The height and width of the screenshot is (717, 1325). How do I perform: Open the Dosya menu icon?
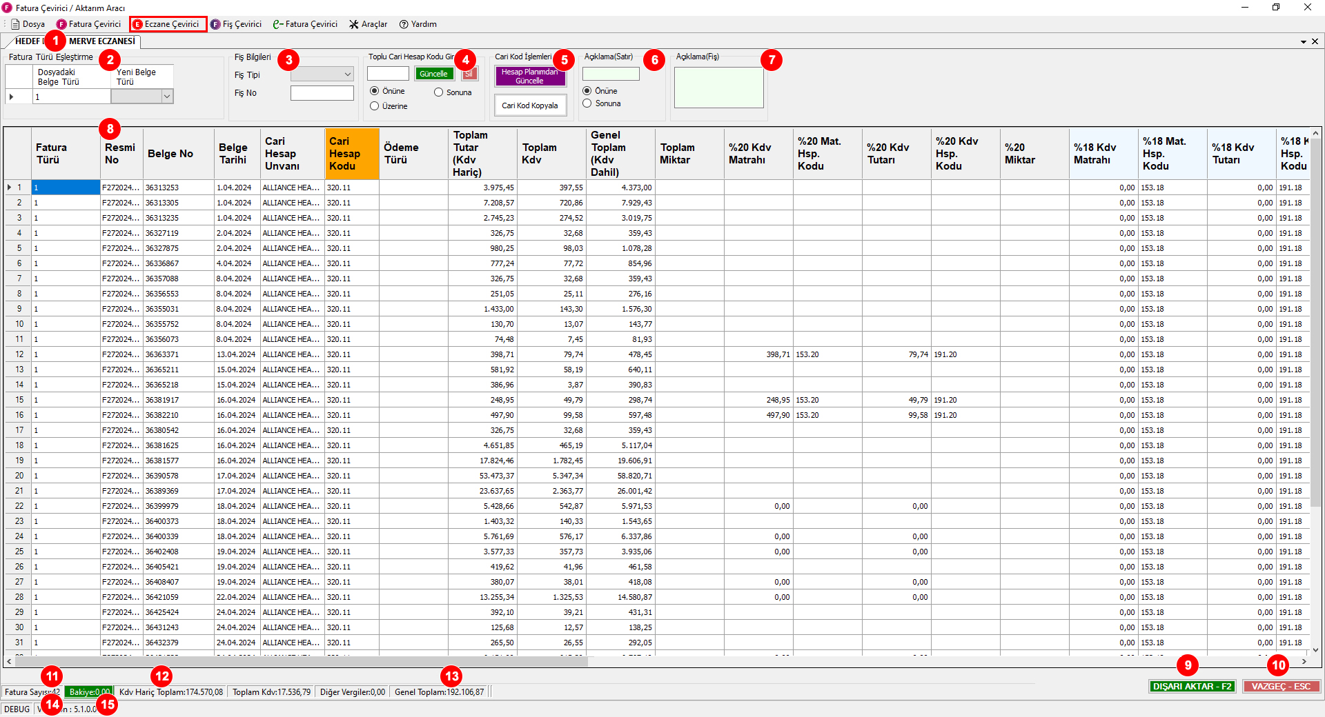(15, 24)
